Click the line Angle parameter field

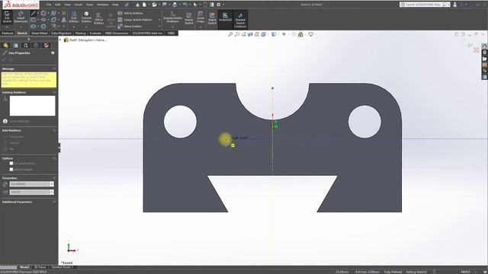tap(29, 193)
